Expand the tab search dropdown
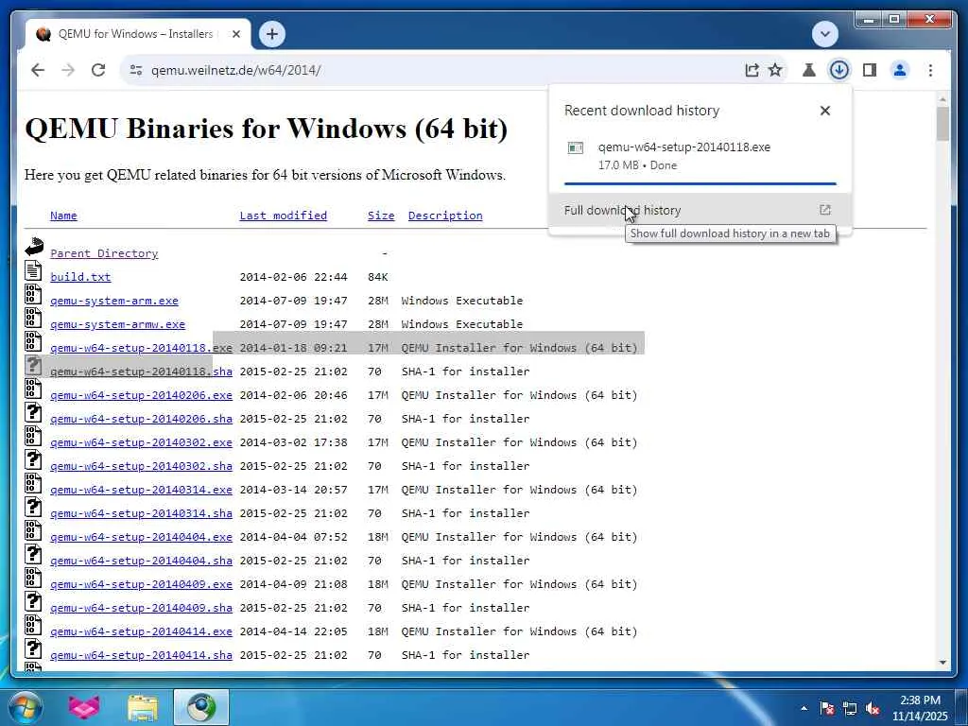The width and height of the screenshot is (968, 726). 824,34
